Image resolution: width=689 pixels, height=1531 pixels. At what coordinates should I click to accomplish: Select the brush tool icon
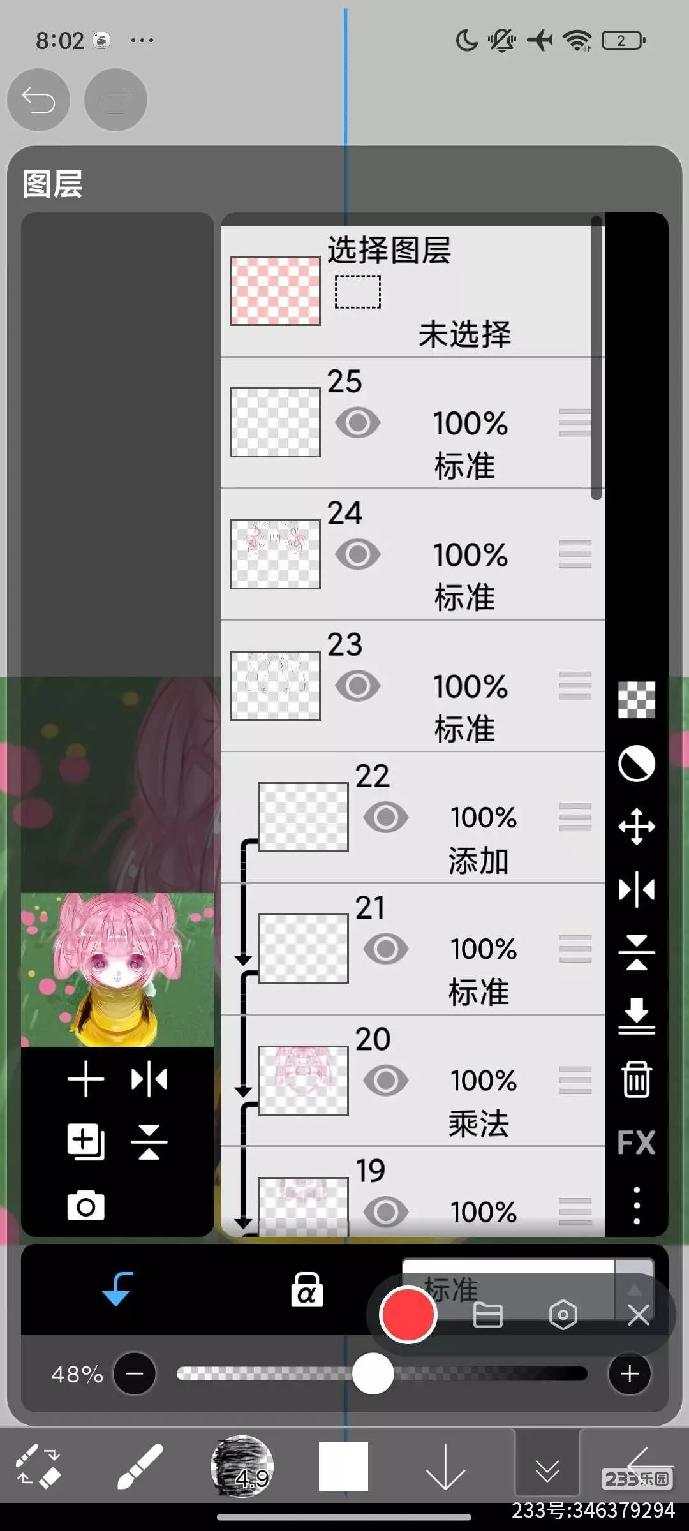(140, 1467)
